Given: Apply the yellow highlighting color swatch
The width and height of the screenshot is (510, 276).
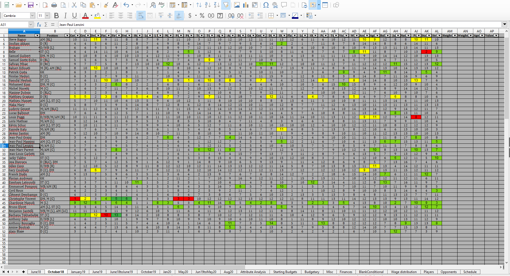Looking at the screenshot, I should [97, 16].
